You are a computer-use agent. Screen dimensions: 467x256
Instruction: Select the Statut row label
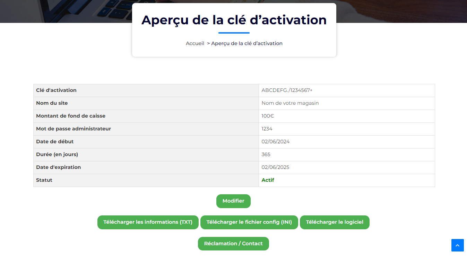coord(44,180)
